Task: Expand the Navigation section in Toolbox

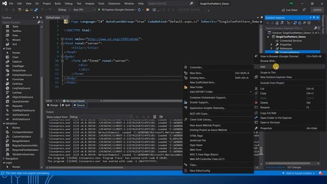Action: point(4,158)
